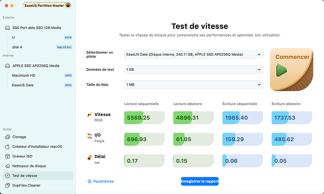Click the I/O arrows icon
Viewport: 324px width, 194px height.
[x=89, y=136]
